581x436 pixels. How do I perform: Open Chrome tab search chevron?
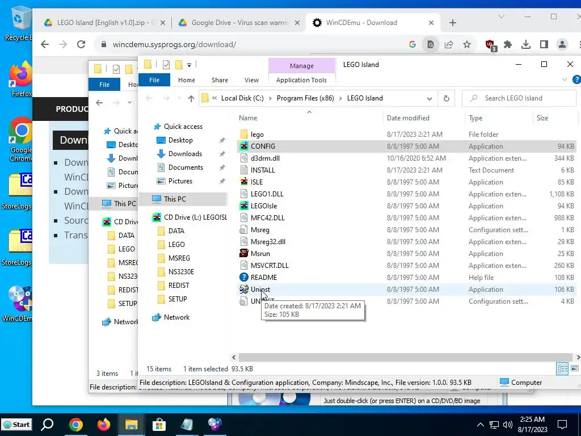[502, 16]
